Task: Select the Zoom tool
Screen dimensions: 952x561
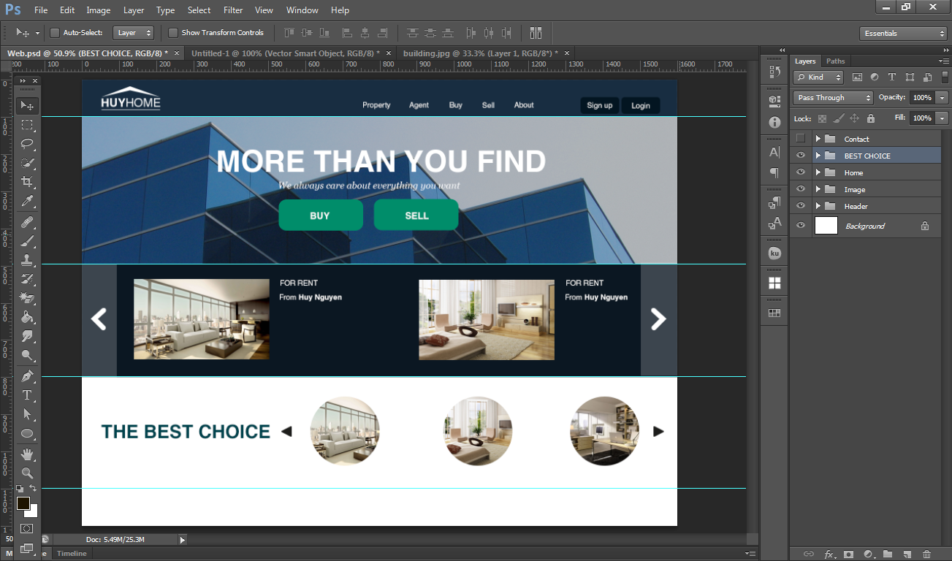Action: point(27,473)
